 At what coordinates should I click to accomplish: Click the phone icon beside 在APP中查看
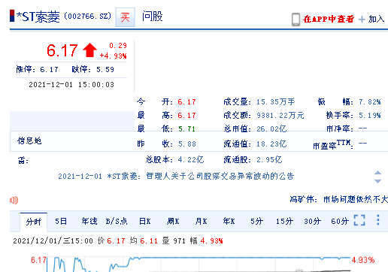[296, 20]
